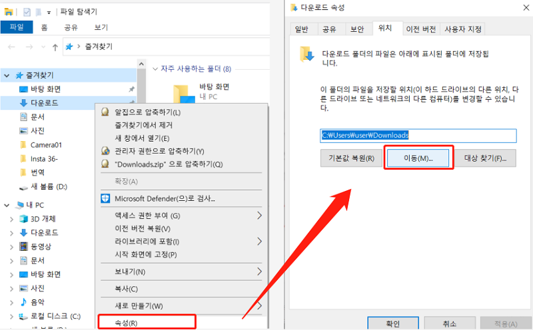
Task: Choose 관리자 권한으로 압축하기(Y) menu item
Action: pos(159,151)
